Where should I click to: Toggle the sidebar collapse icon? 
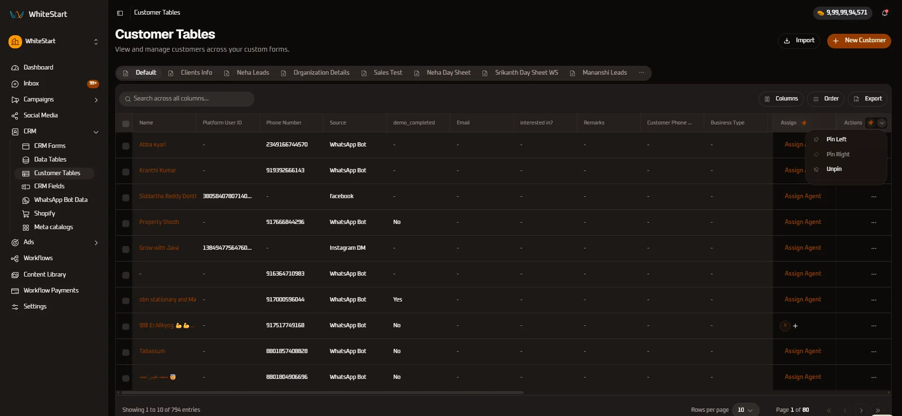(120, 13)
